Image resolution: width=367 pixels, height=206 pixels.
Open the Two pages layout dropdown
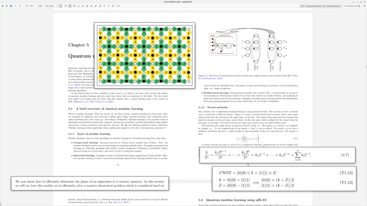[x=51, y=6]
